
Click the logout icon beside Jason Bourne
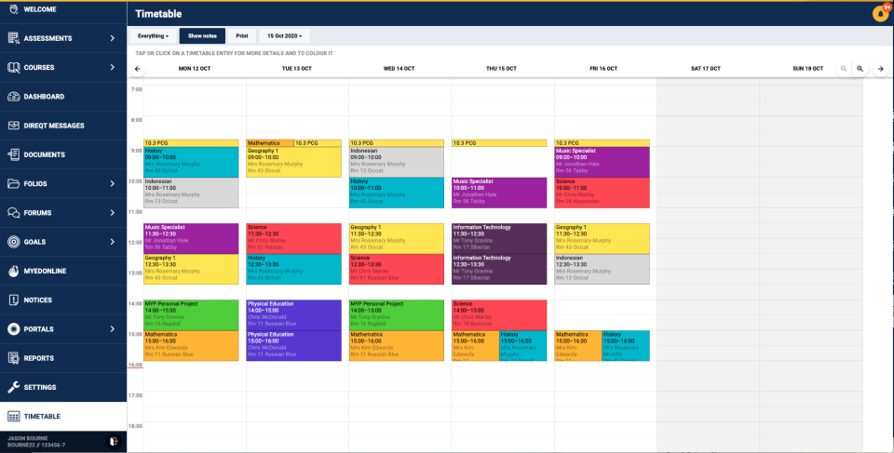pos(114,442)
